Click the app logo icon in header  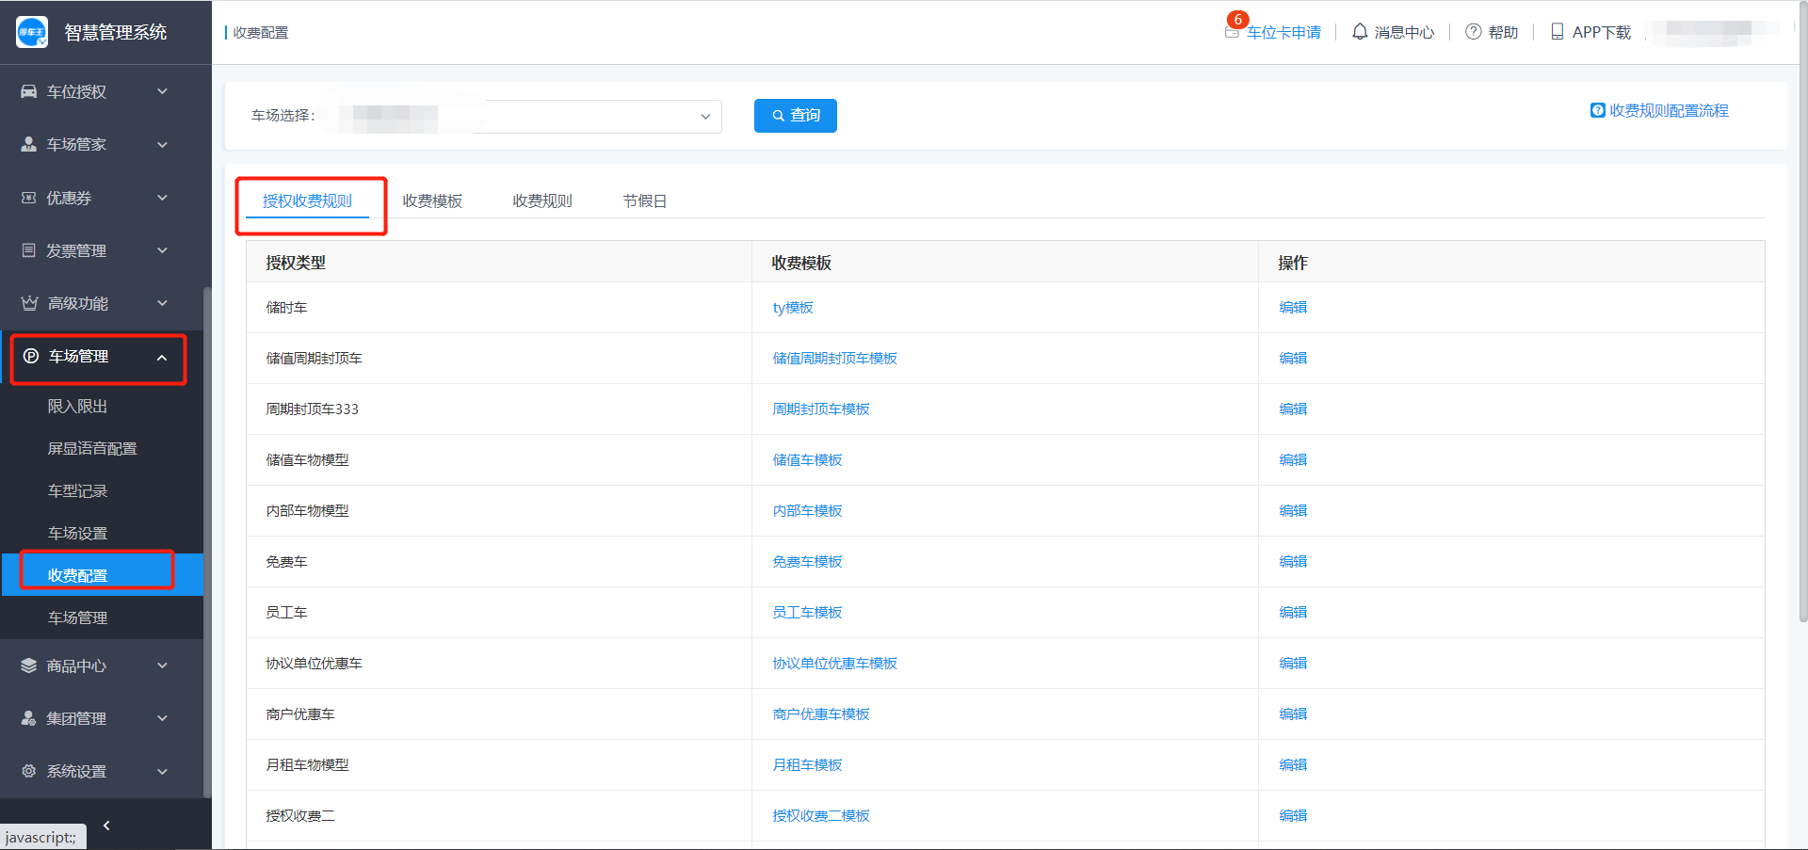coord(32,32)
